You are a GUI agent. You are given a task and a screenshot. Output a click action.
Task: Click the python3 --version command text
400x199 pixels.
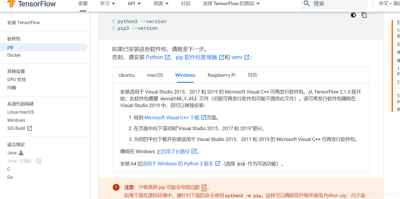point(142,21)
